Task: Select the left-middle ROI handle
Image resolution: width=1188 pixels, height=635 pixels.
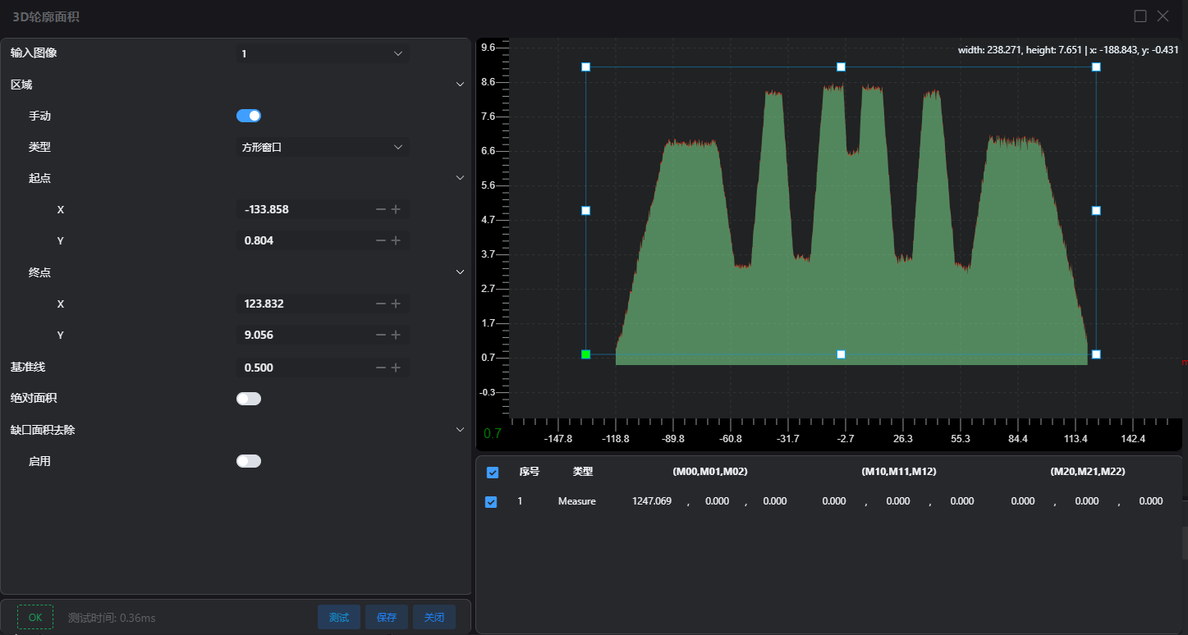Action: (x=585, y=211)
